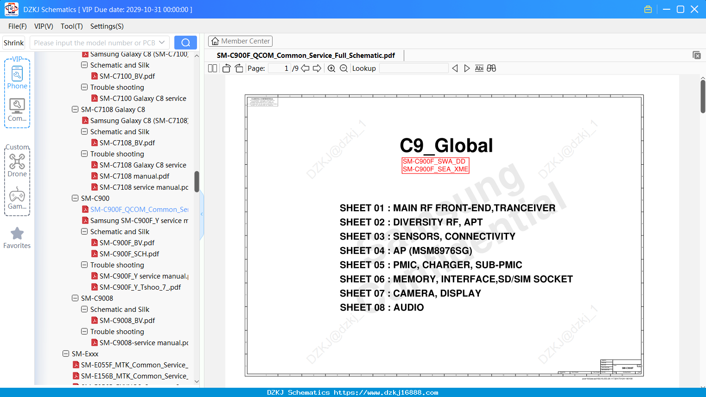This screenshot has width=706, height=397.
Task: Zoom in on the schematic
Action: click(331, 68)
